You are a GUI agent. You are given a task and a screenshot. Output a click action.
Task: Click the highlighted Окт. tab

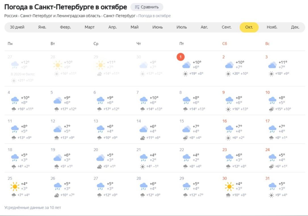pos(249,27)
